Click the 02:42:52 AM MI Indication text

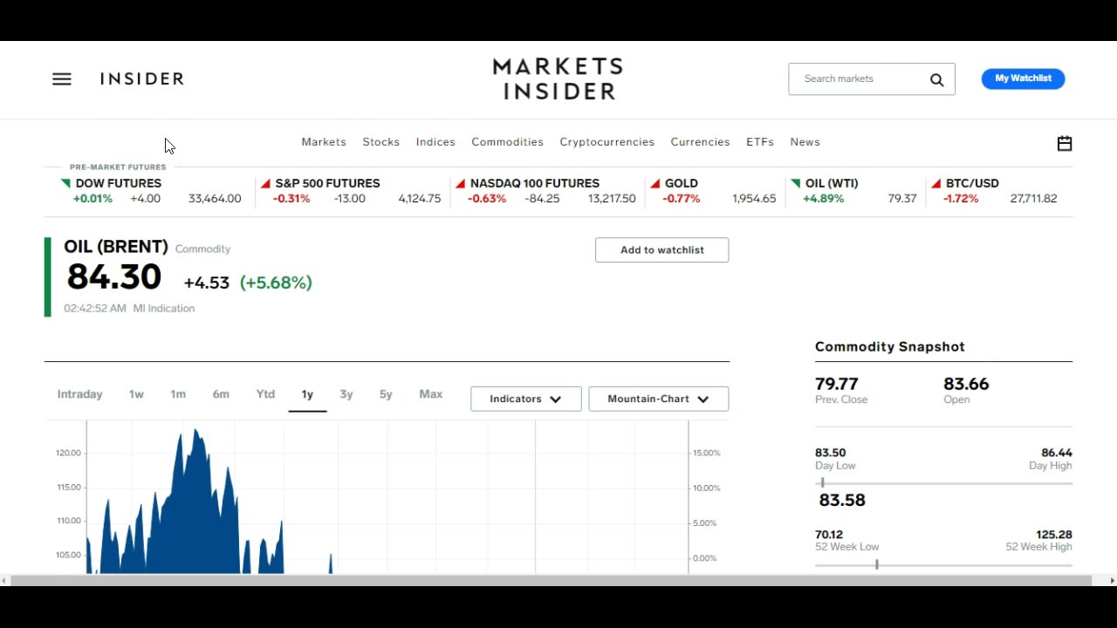[x=129, y=308]
